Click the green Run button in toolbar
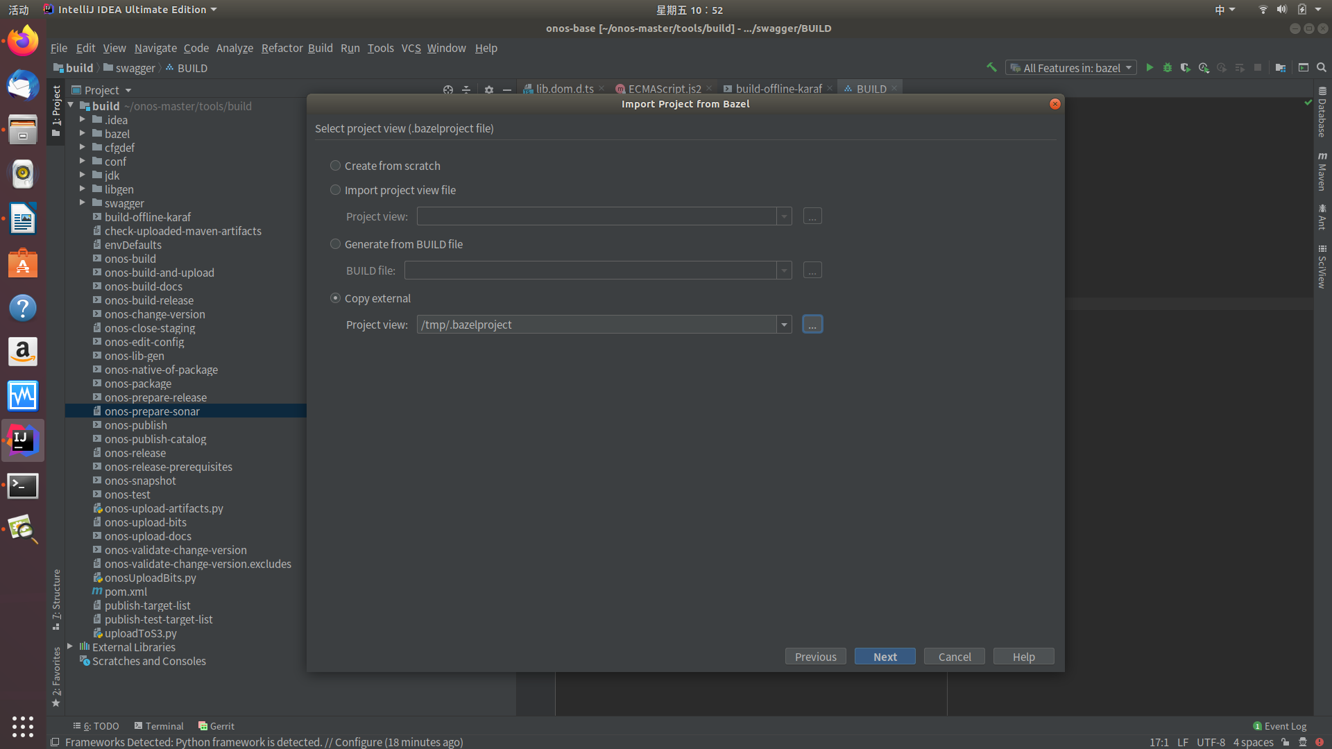 [1150, 68]
